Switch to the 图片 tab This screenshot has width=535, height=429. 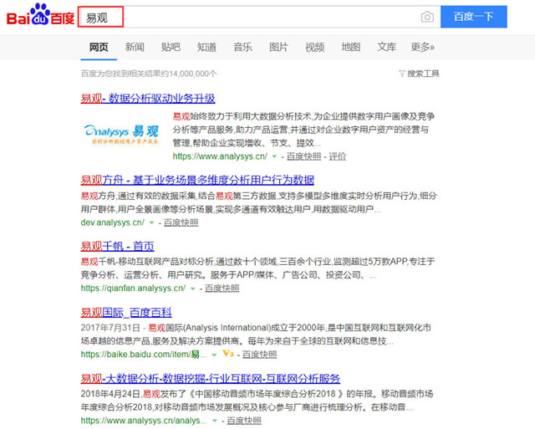coord(278,47)
